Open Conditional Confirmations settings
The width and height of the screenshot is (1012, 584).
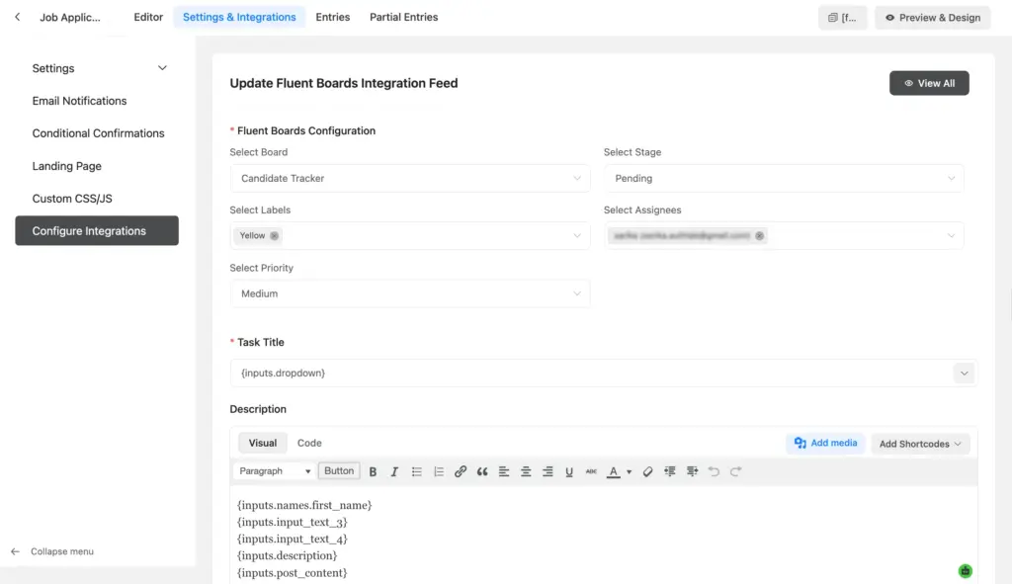(98, 133)
